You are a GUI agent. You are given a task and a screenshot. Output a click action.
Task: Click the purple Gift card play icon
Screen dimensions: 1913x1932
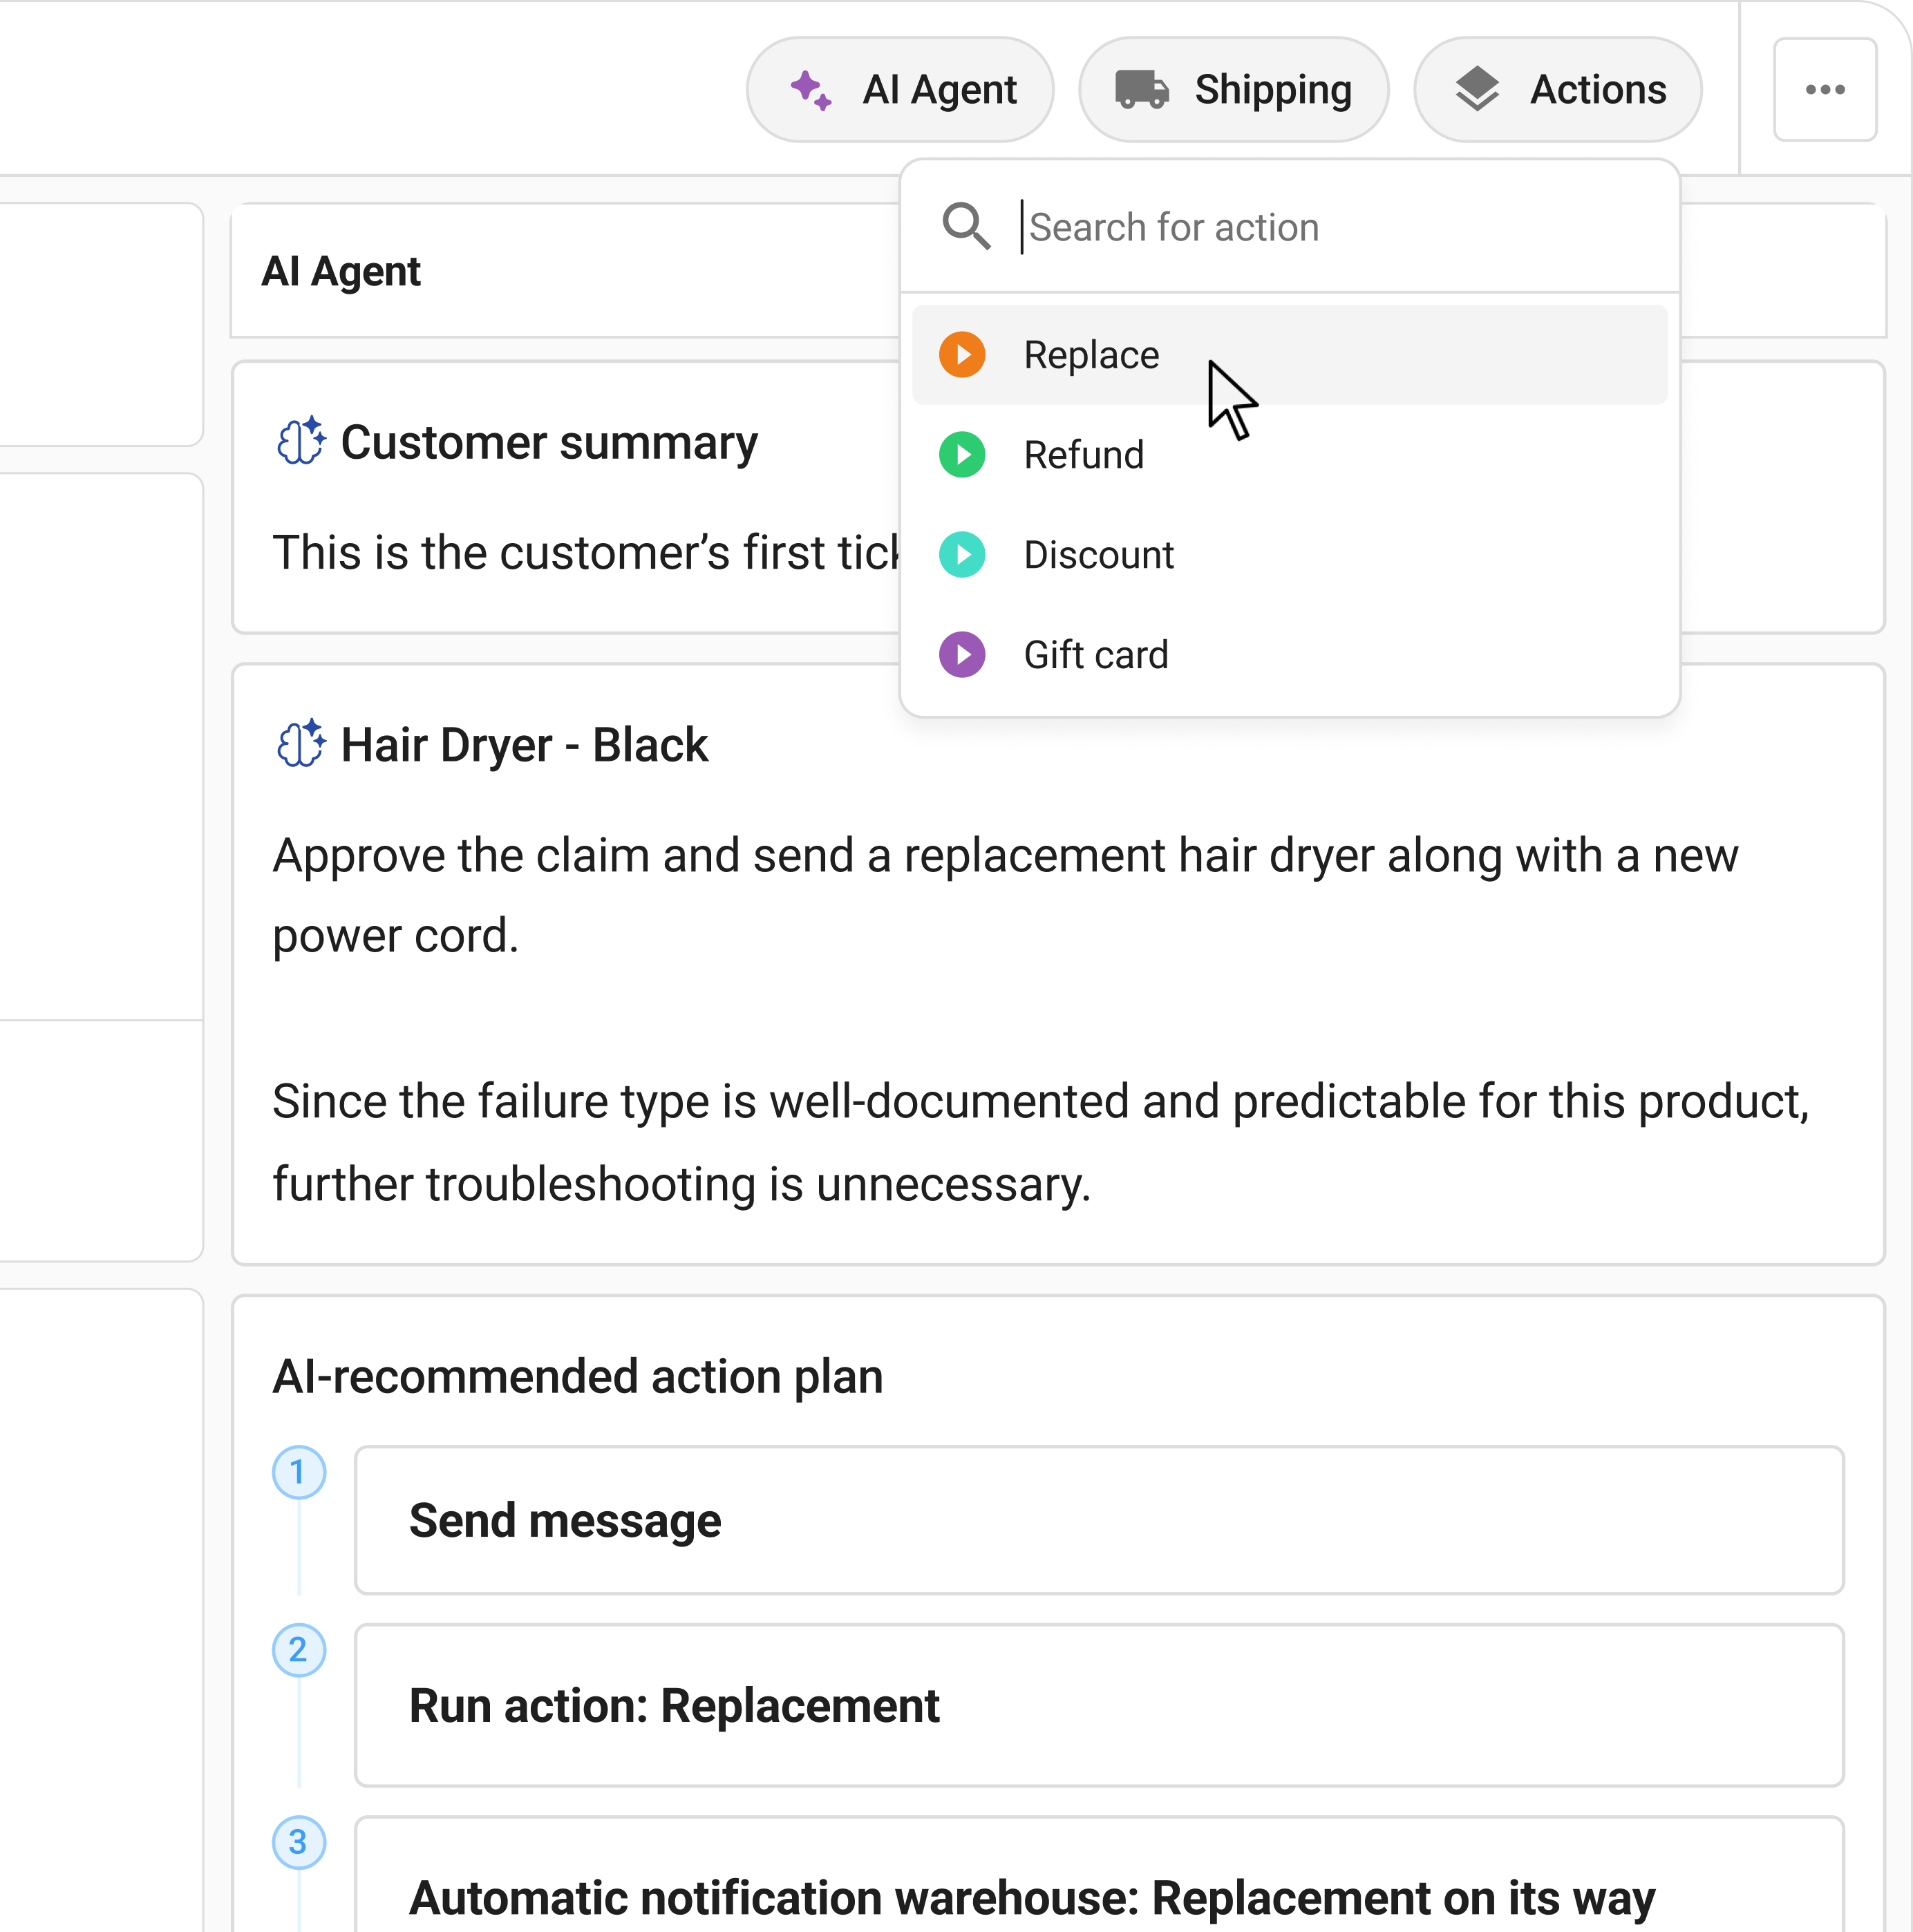coord(962,655)
